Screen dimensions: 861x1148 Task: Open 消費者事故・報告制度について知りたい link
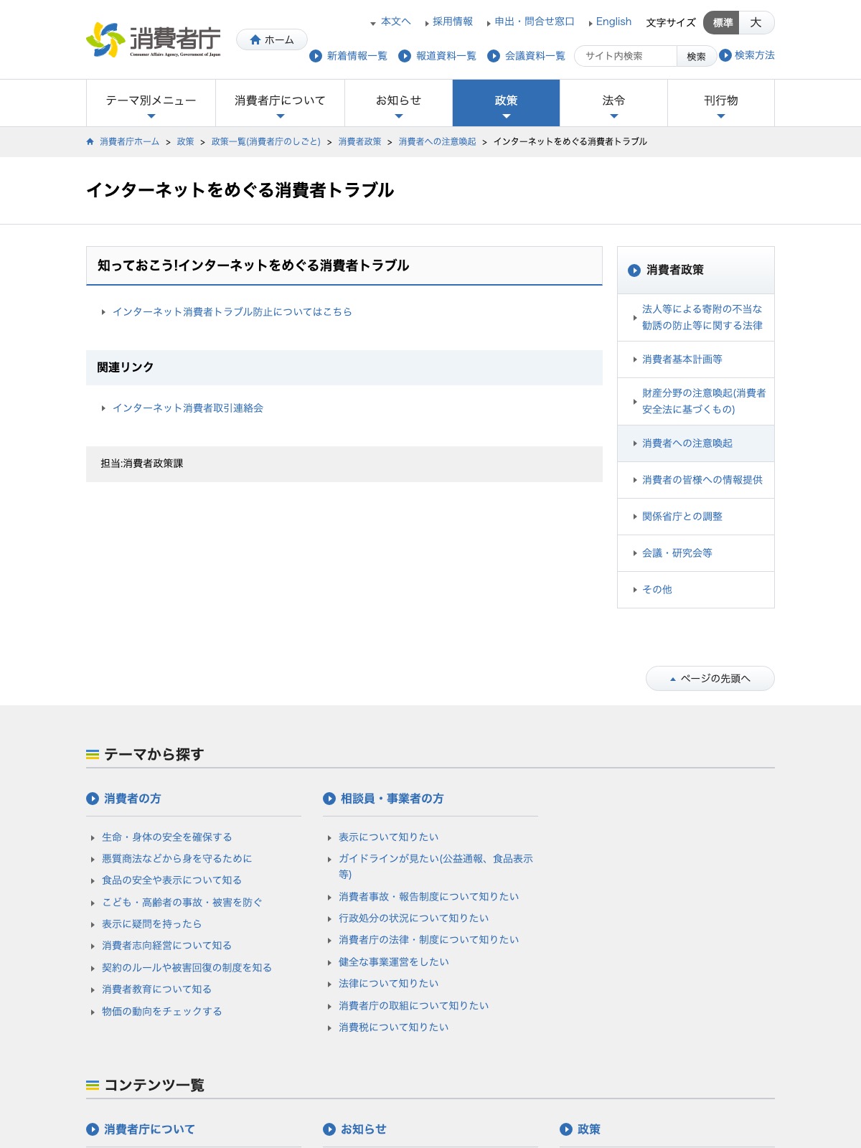(429, 897)
